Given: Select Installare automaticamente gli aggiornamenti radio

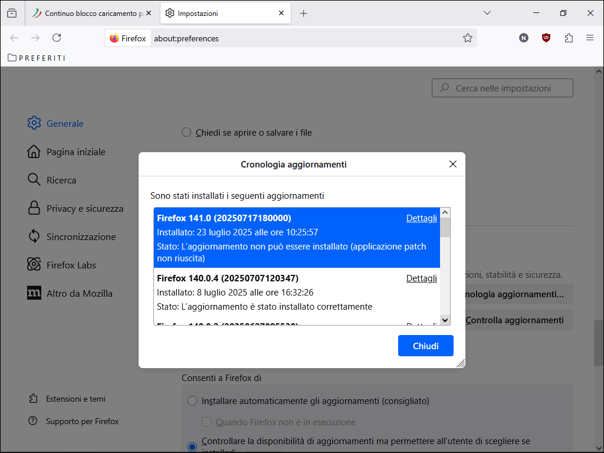Looking at the screenshot, I should point(192,401).
